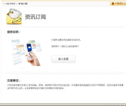Click the 注意事项 section heading
The image size is (126, 106).
pos(14,81)
